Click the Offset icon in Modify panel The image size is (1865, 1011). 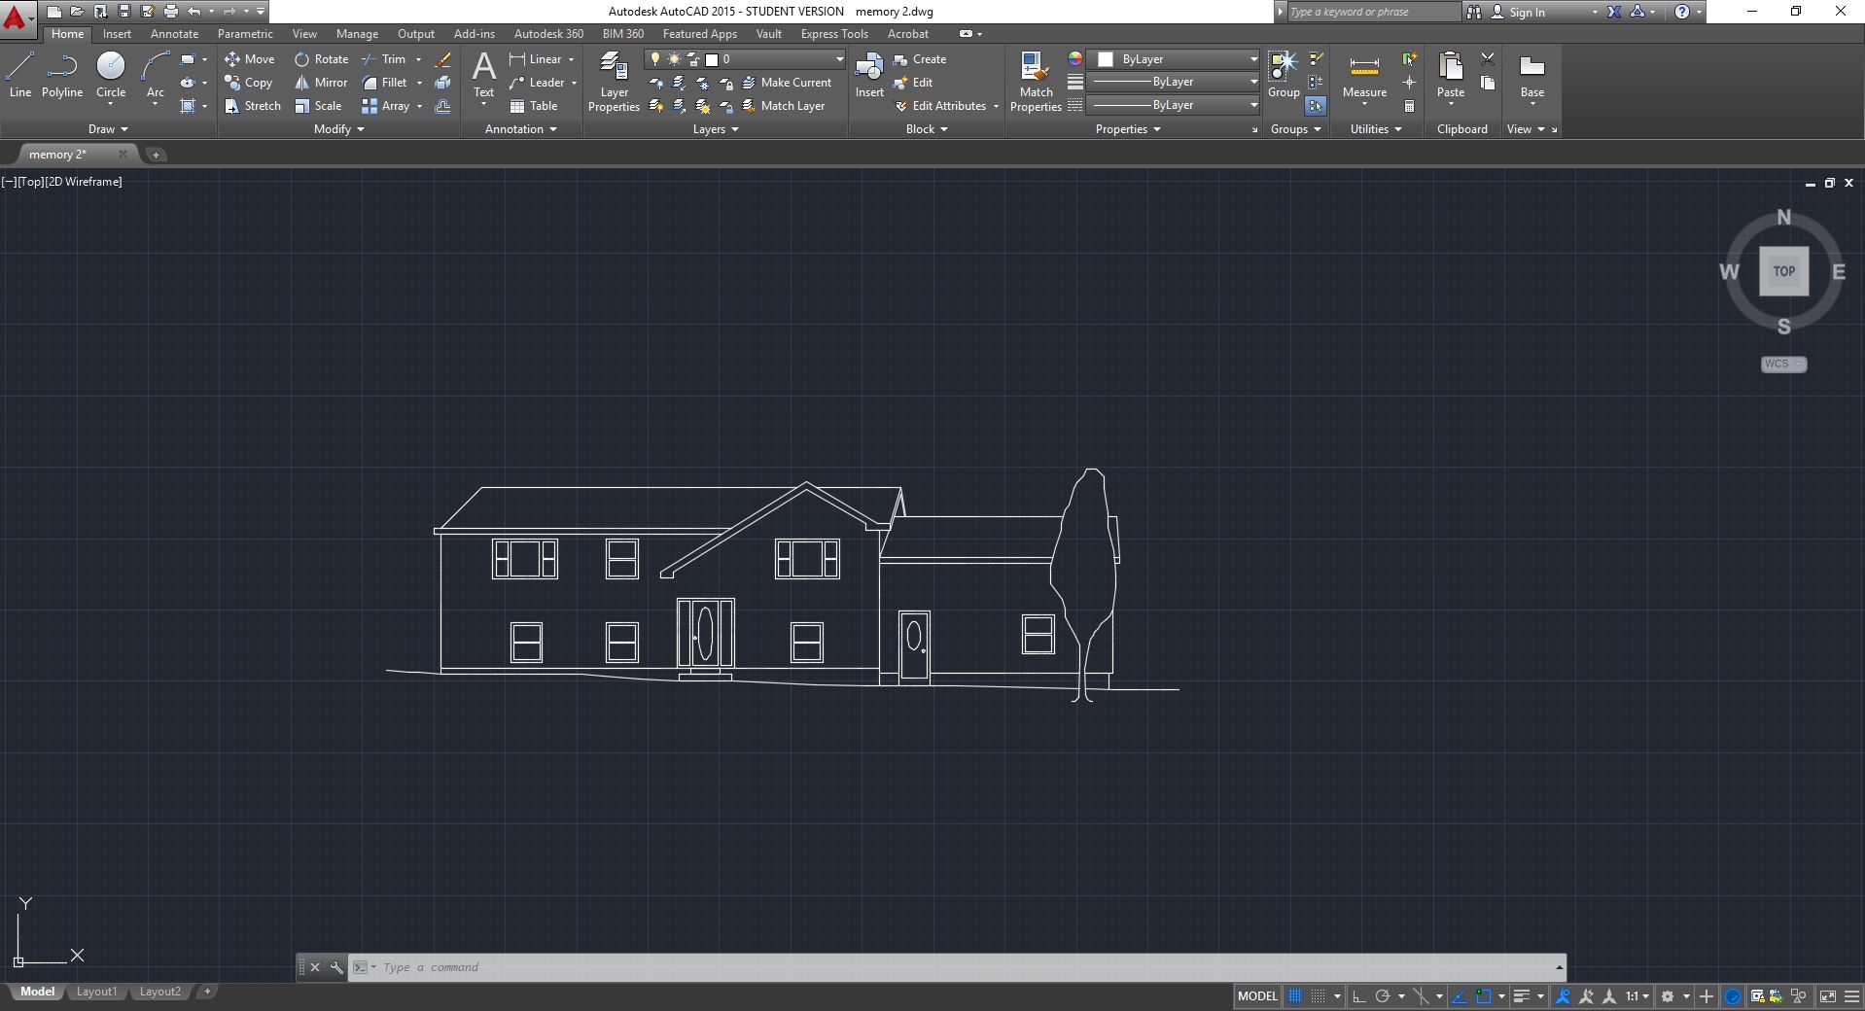click(x=443, y=106)
